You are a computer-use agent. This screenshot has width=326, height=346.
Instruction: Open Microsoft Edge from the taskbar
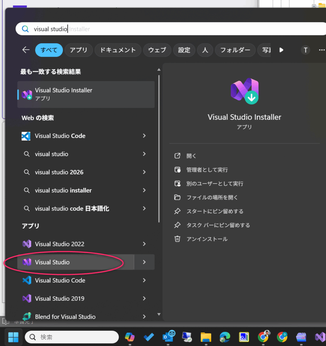[225, 337]
